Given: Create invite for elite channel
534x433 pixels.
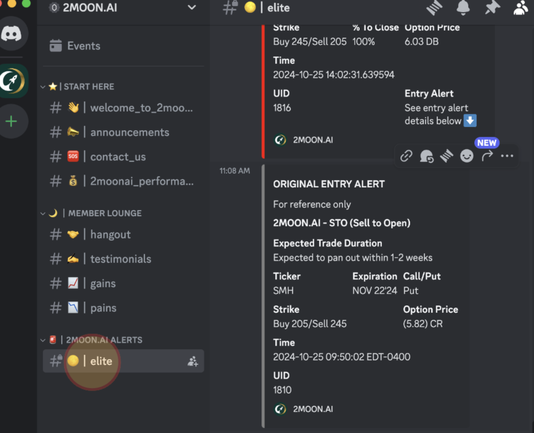Looking at the screenshot, I should (193, 361).
